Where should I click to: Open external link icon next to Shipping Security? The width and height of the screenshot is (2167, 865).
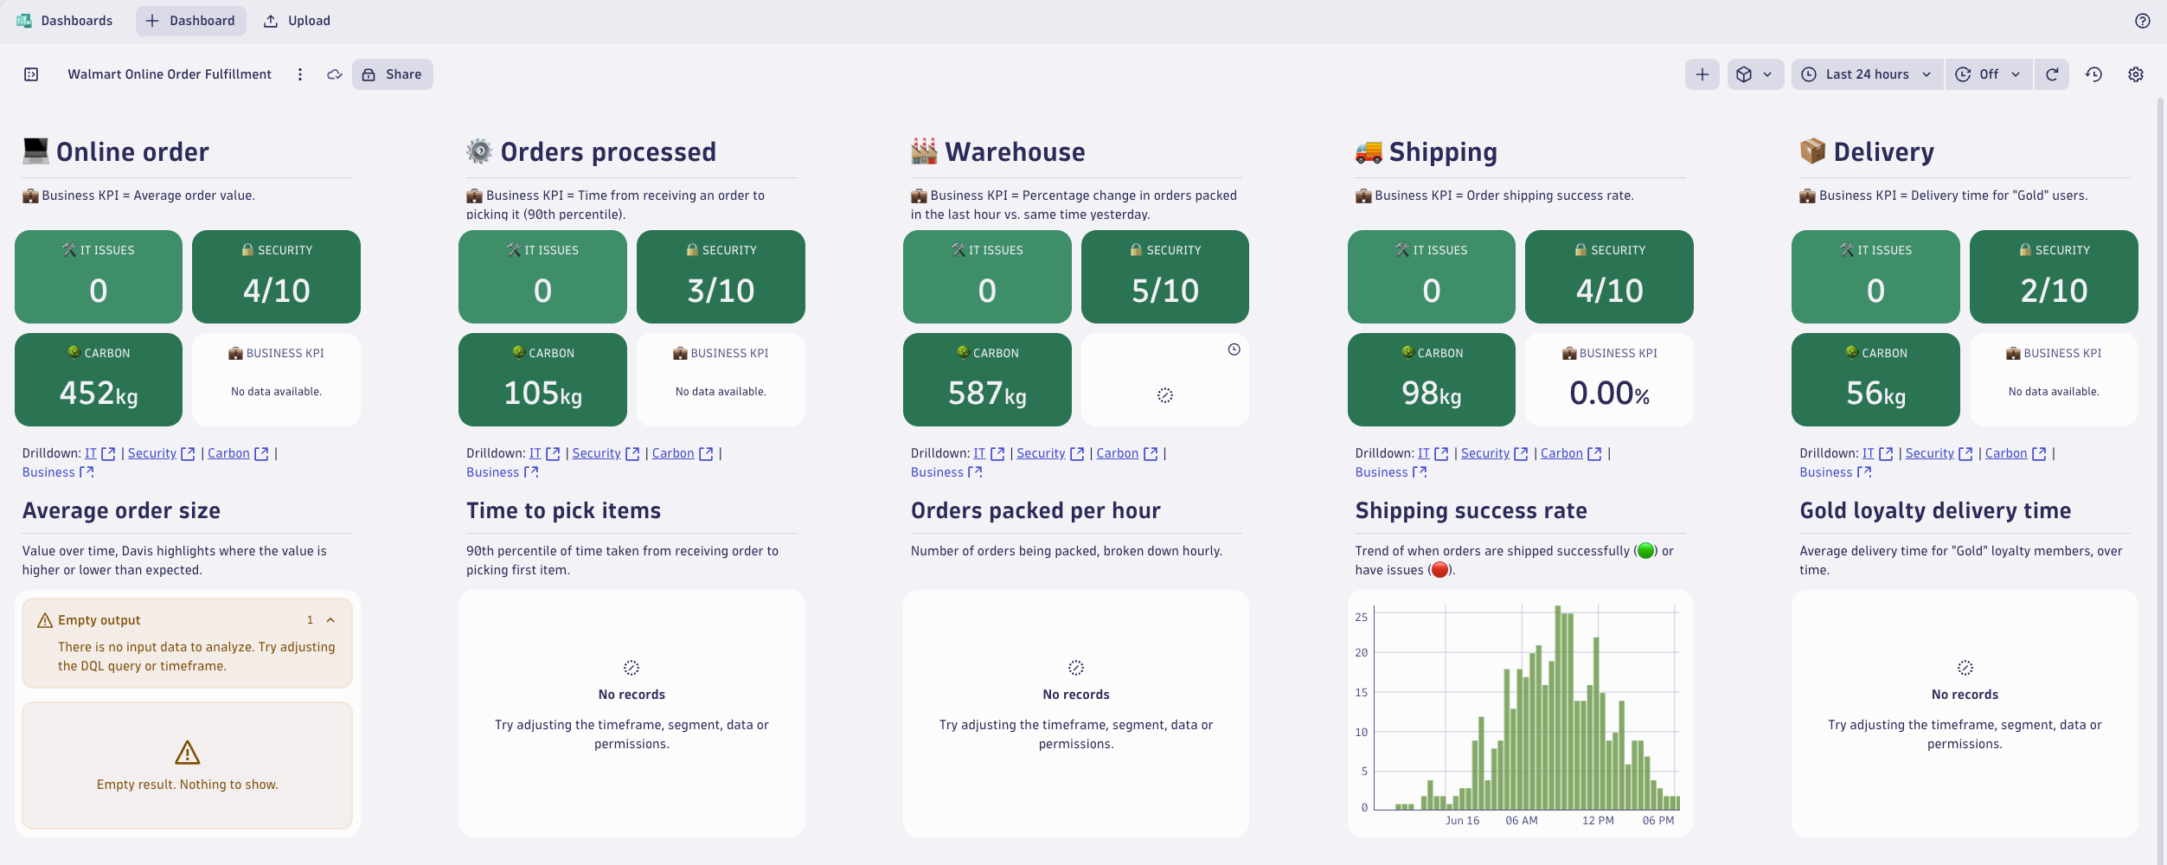tap(1521, 453)
